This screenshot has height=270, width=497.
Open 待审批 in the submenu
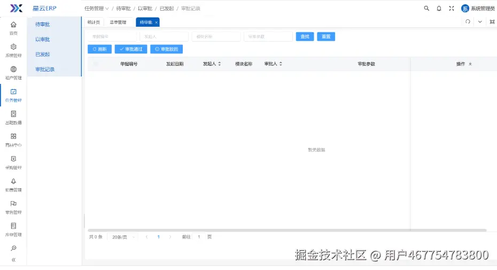[x=42, y=25]
